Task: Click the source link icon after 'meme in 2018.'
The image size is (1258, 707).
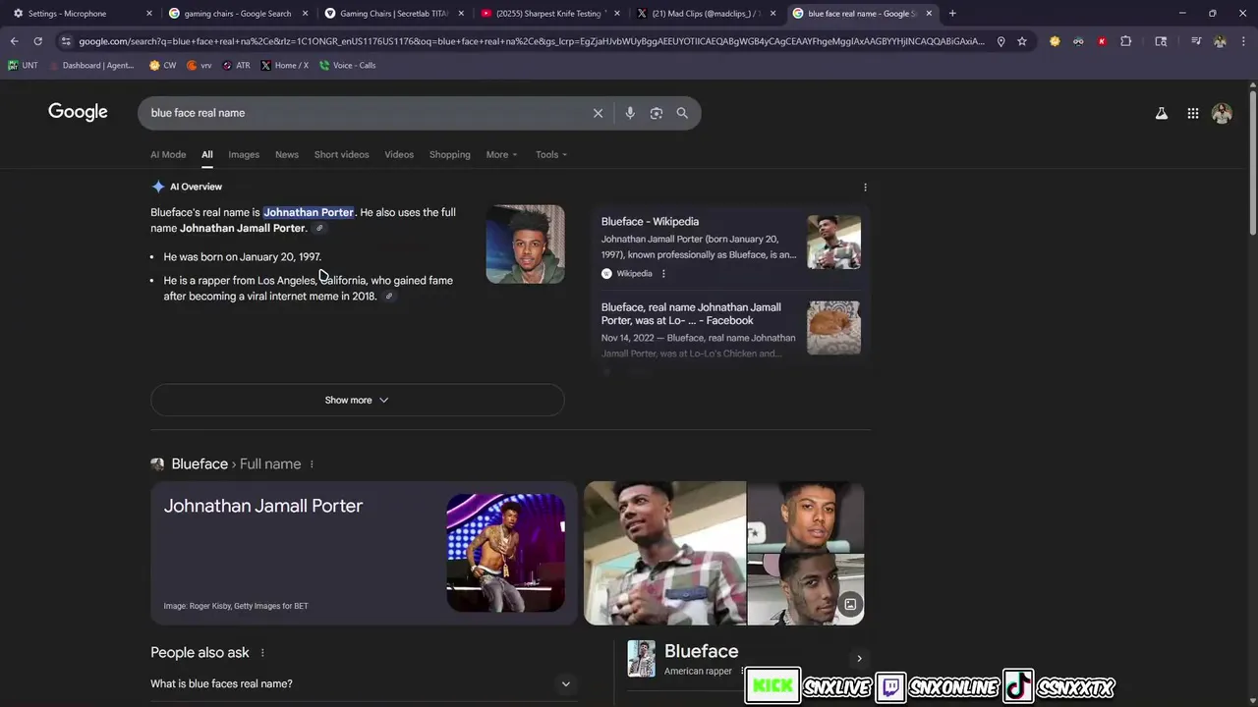Action: pyautogui.click(x=389, y=297)
